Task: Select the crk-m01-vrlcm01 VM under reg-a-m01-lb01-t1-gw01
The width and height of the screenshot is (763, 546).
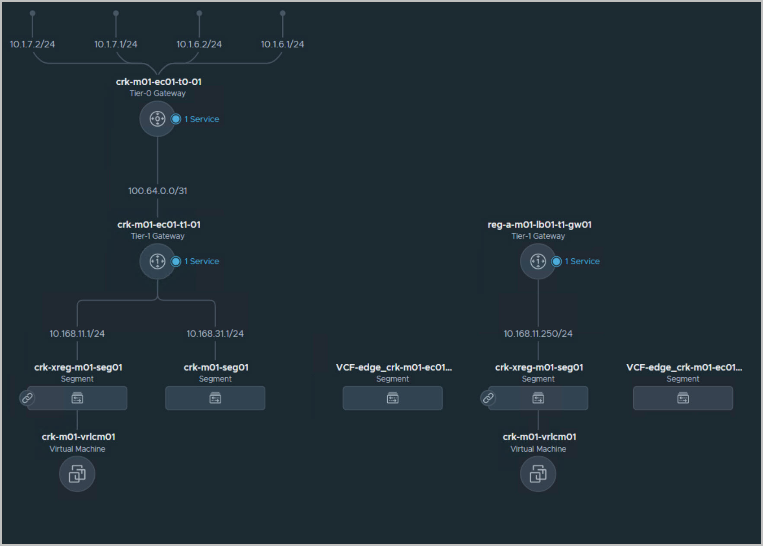Action: (x=538, y=474)
